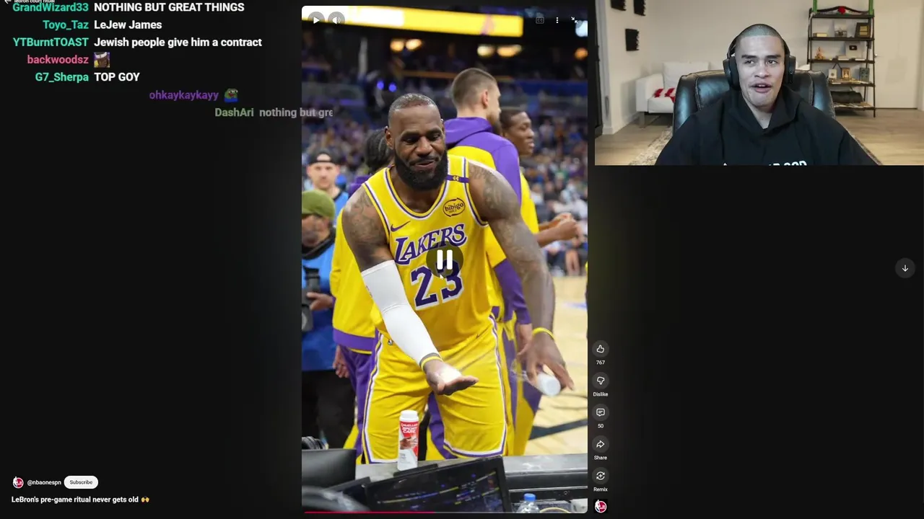
Task: Click the username DashAri in chat
Action: pos(234,112)
